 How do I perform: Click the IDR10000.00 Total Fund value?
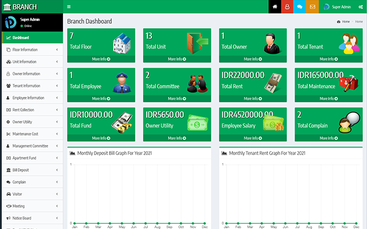(91, 114)
